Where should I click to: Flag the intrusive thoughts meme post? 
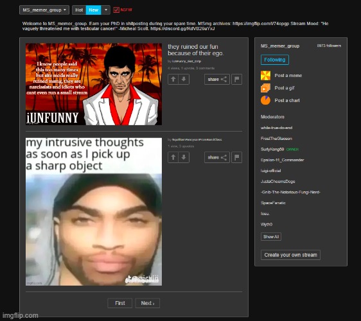[236, 157]
